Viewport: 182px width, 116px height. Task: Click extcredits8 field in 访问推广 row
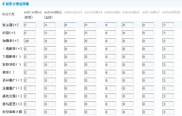[168, 80]
